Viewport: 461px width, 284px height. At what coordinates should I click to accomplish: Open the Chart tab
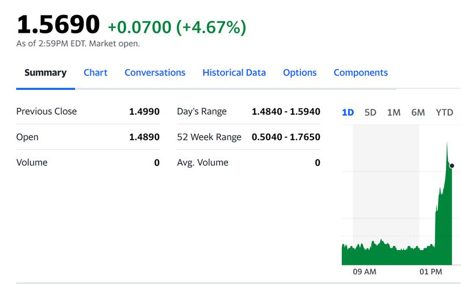coord(95,73)
